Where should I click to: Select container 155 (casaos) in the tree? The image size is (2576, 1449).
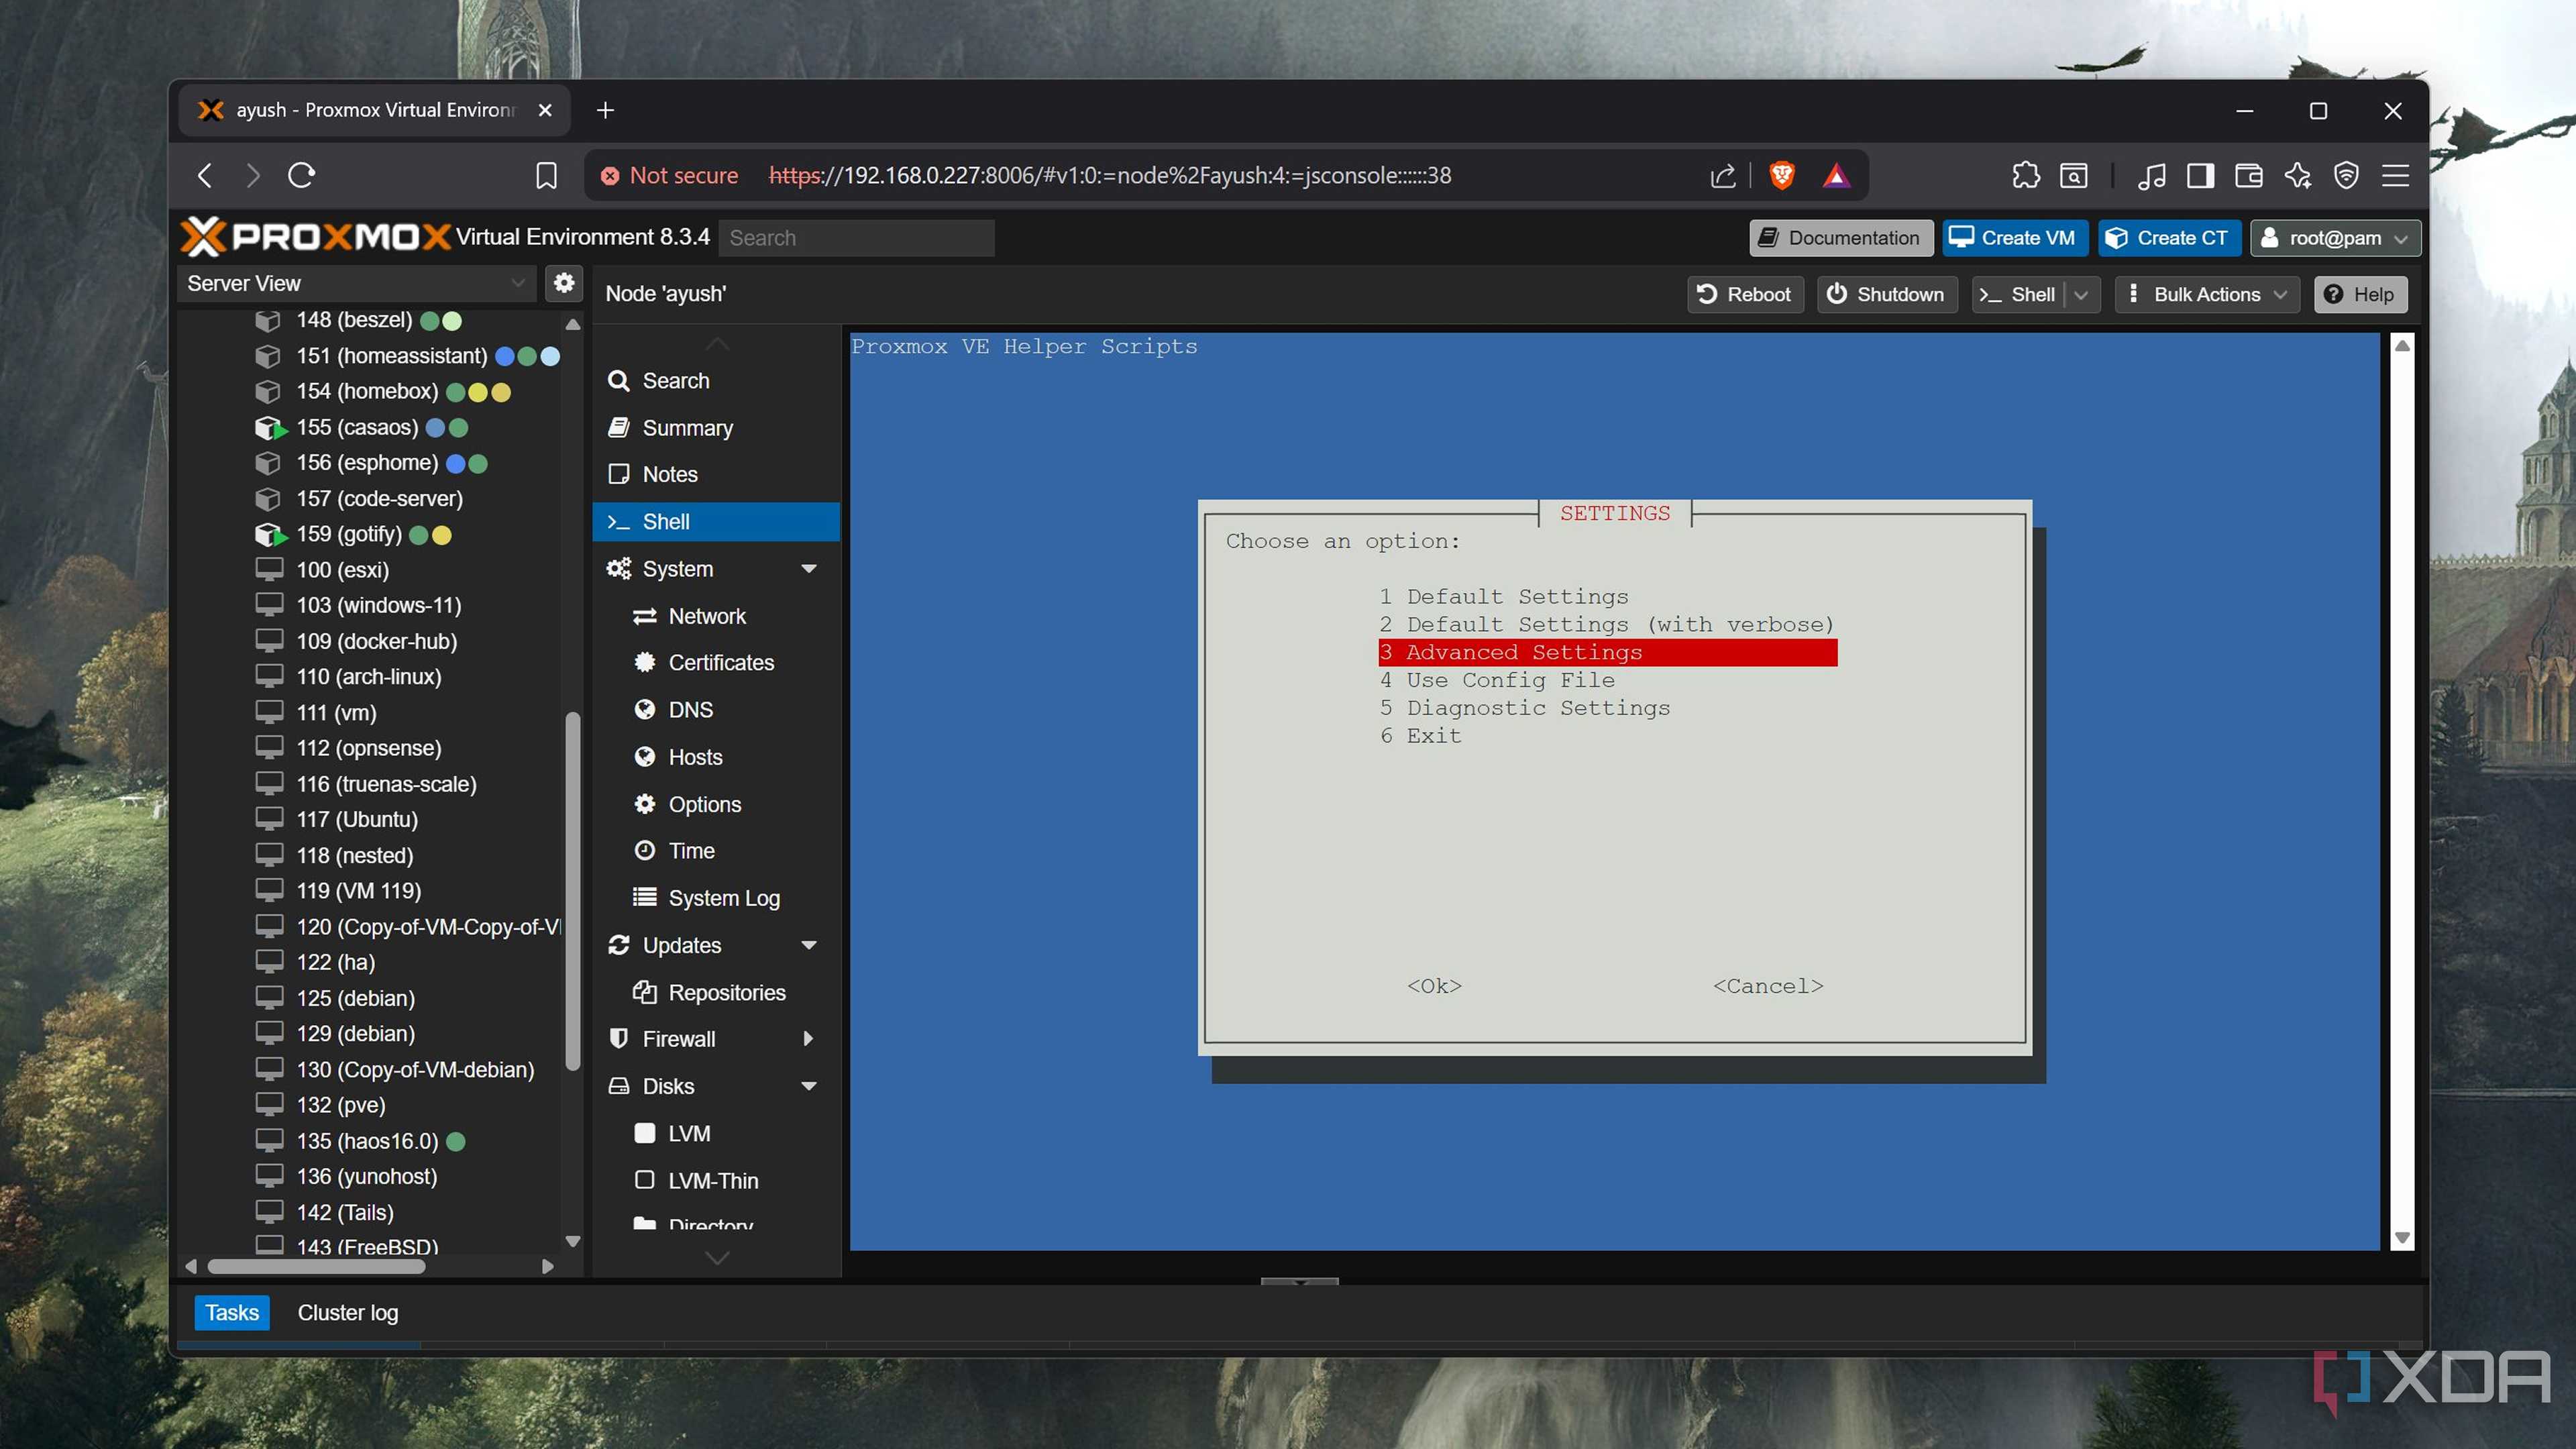357,427
